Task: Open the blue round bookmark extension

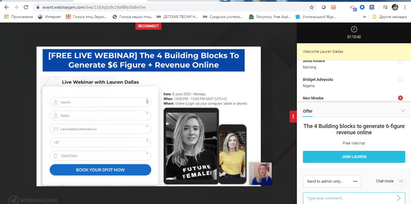Action: pyautogui.click(x=363, y=7)
